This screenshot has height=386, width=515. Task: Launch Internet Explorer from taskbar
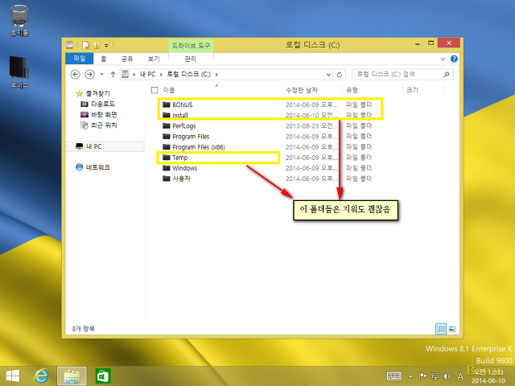[41, 376]
